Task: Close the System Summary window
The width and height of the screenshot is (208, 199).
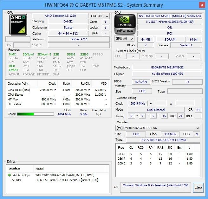Action: pyautogui.click(x=202, y=5)
